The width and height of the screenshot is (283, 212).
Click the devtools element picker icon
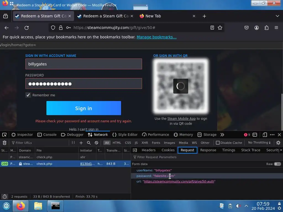point(4,135)
